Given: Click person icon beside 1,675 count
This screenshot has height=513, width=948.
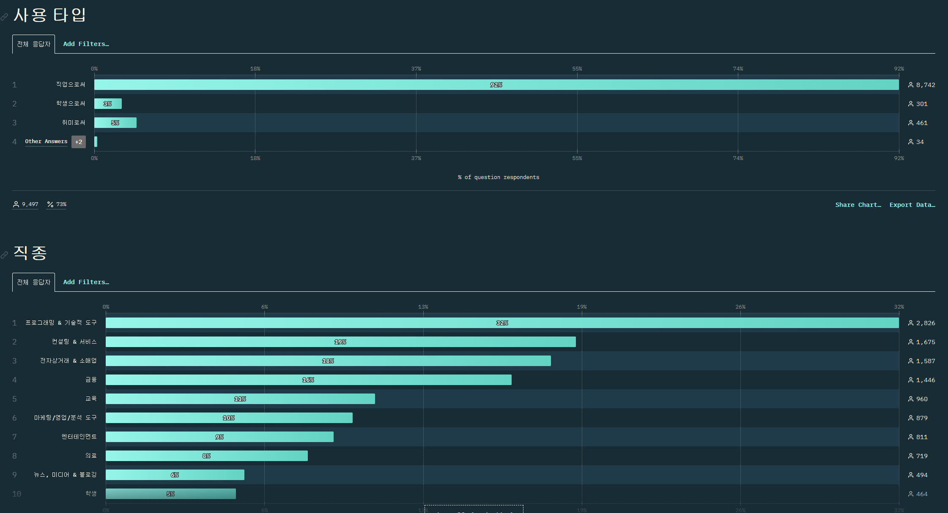Looking at the screenshot, I should (910, 342).
